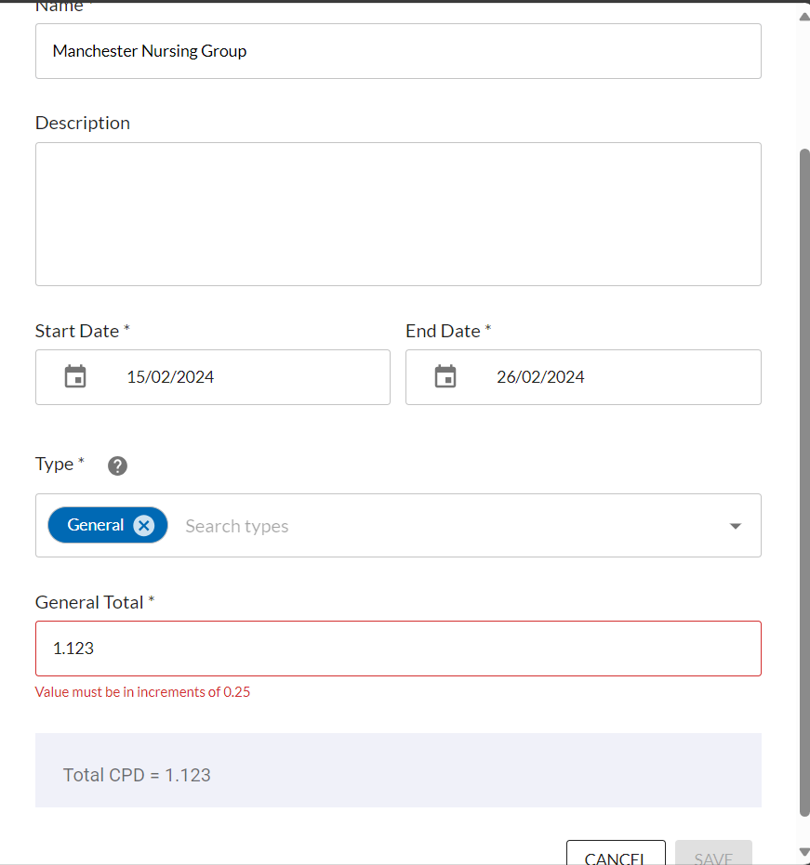Click the Total CPD summary panel
The height and width of the screenshot is (865, 810).
tap(398, 770)
